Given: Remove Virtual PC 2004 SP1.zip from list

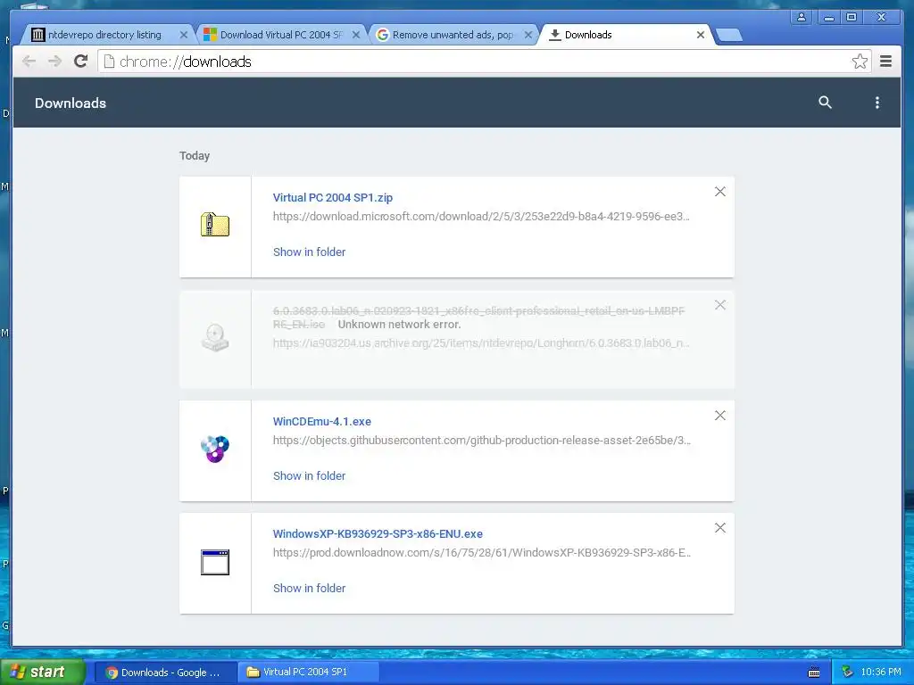Looking at the screenshot, I should coord(720,192).
